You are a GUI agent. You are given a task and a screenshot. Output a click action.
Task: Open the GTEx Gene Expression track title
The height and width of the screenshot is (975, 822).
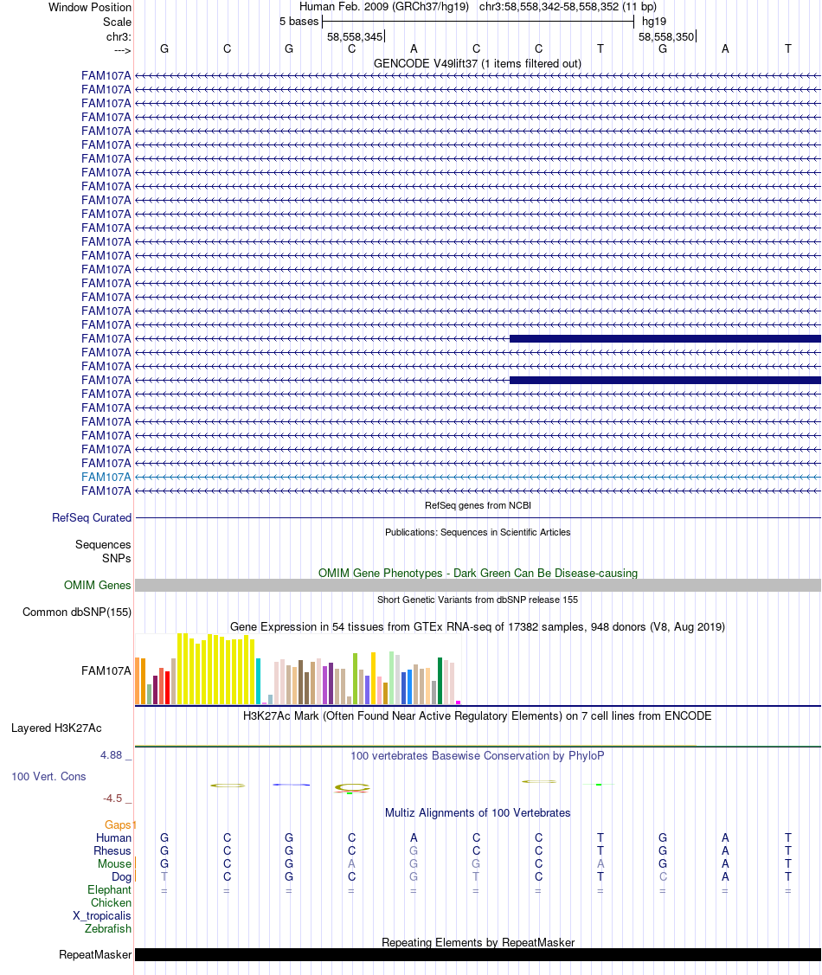(x=478, y=626)
